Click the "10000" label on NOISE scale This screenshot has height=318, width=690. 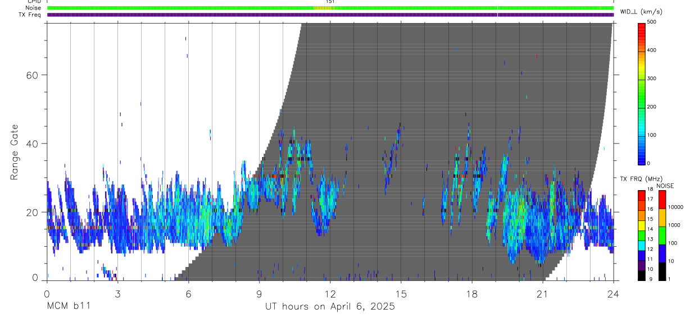click(x=676, y=207)
